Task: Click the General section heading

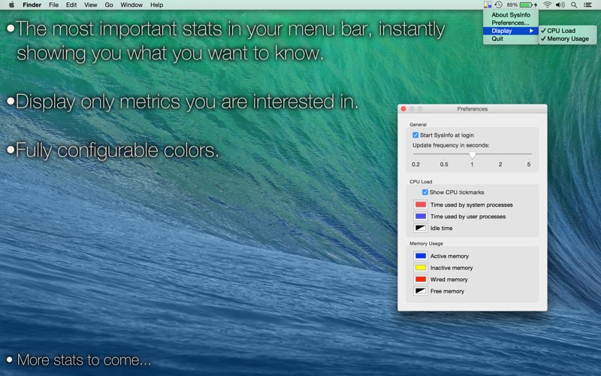Action: click(x=418, y=125)
